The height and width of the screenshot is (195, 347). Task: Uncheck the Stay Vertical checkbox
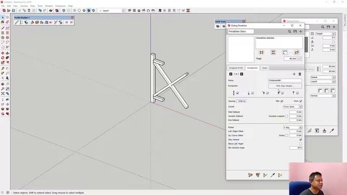(x=300, y=140)
